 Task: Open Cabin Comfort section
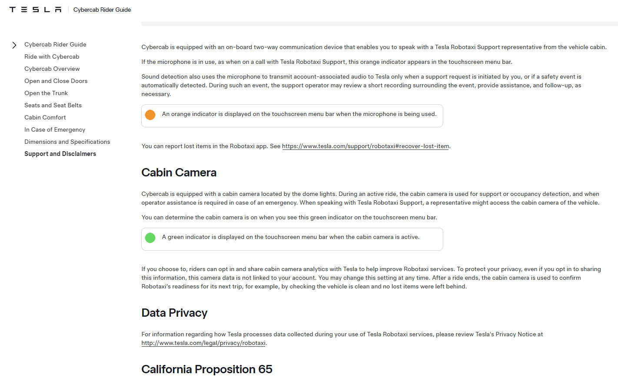tap(45, 117)
